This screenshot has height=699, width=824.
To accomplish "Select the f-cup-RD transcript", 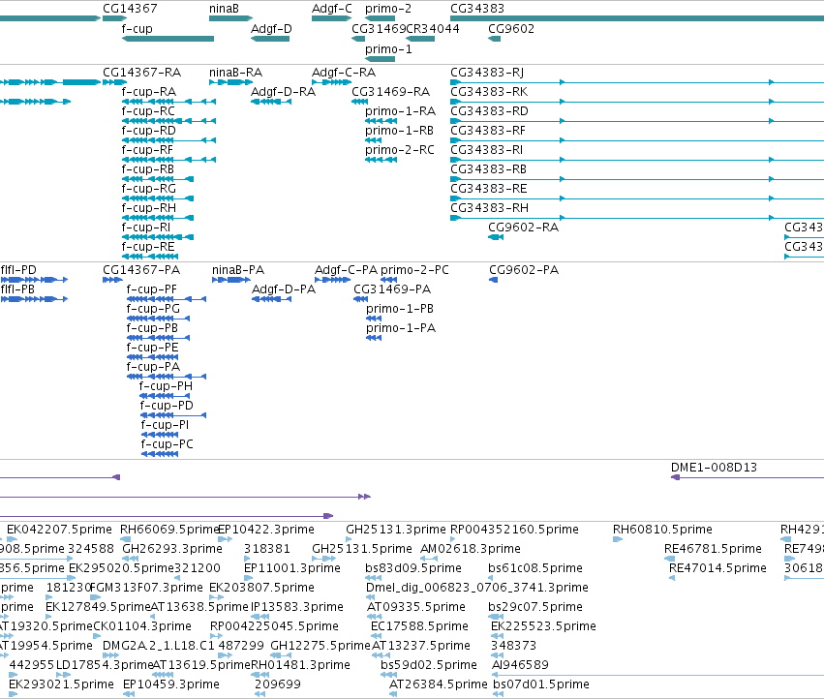I will point(168,140).
